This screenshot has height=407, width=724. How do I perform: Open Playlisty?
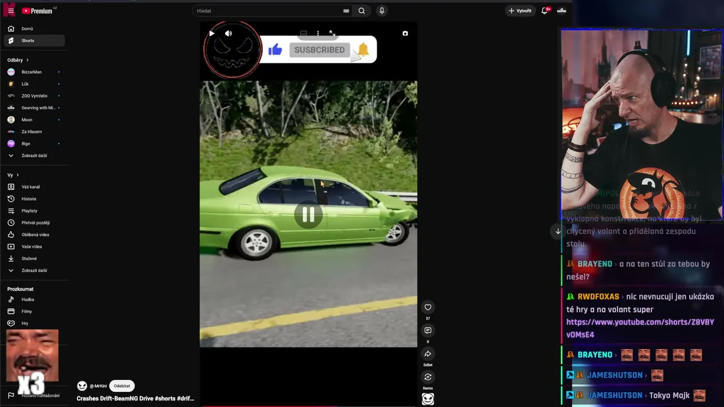tap(34, 211)
